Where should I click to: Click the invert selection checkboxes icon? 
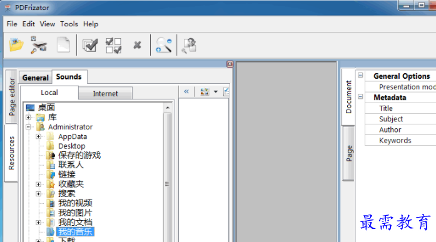[113, 45]
